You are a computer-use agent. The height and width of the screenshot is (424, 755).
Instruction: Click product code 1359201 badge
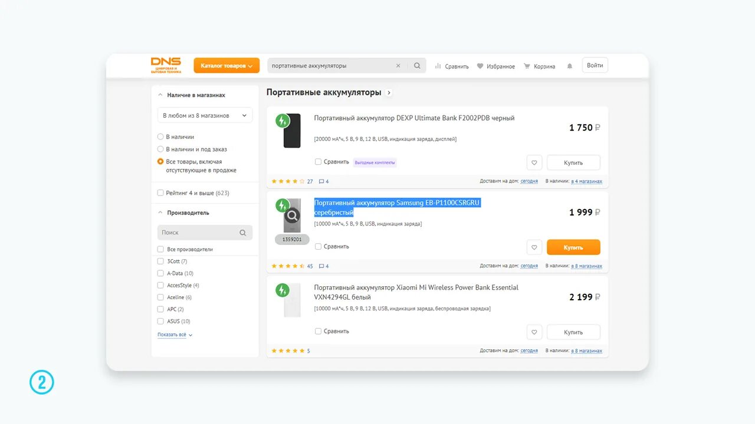click(x=292, y=240)
